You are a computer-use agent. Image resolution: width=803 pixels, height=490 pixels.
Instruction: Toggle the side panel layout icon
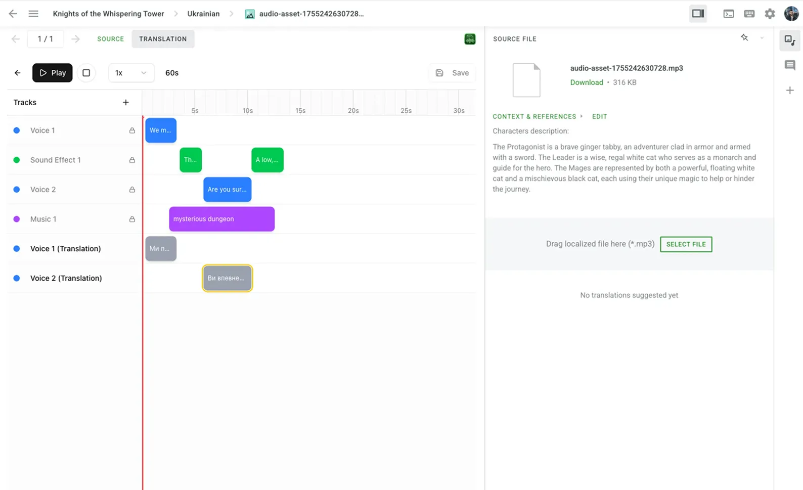click(x=698, y=14)
